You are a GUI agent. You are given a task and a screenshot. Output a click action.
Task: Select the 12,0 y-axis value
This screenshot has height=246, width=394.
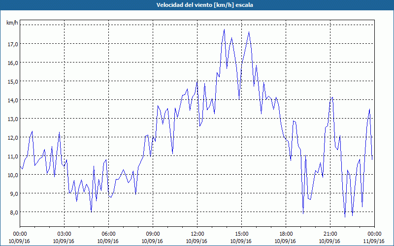point(13,138)
